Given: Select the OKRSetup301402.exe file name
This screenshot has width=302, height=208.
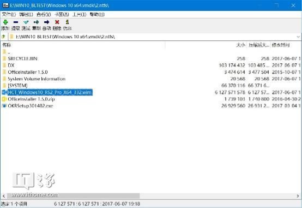Looking at the screenshot, I should [30, 106].
